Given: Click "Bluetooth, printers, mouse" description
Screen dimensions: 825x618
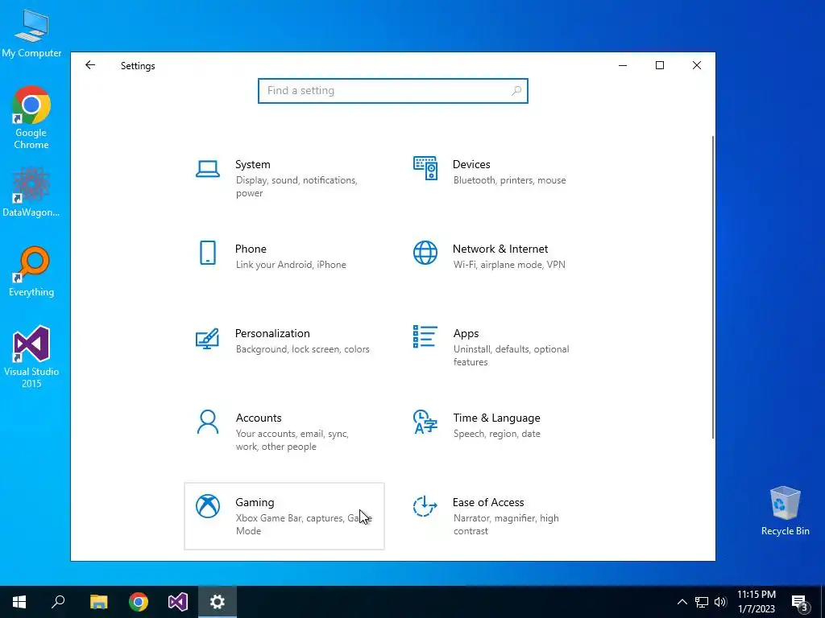Looking at the screenshot, I should (x=510, y=180).
